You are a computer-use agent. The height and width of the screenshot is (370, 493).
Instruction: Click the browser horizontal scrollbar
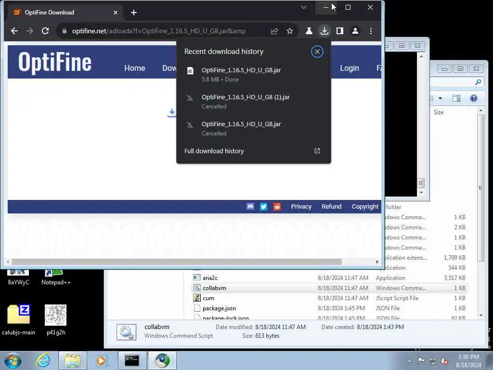tap(177, 262)
